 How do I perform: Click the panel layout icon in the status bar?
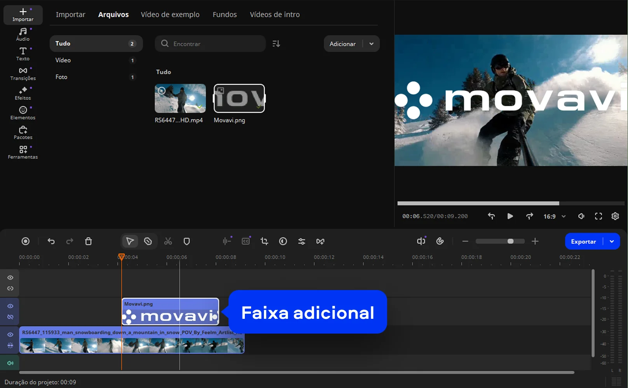616,382
